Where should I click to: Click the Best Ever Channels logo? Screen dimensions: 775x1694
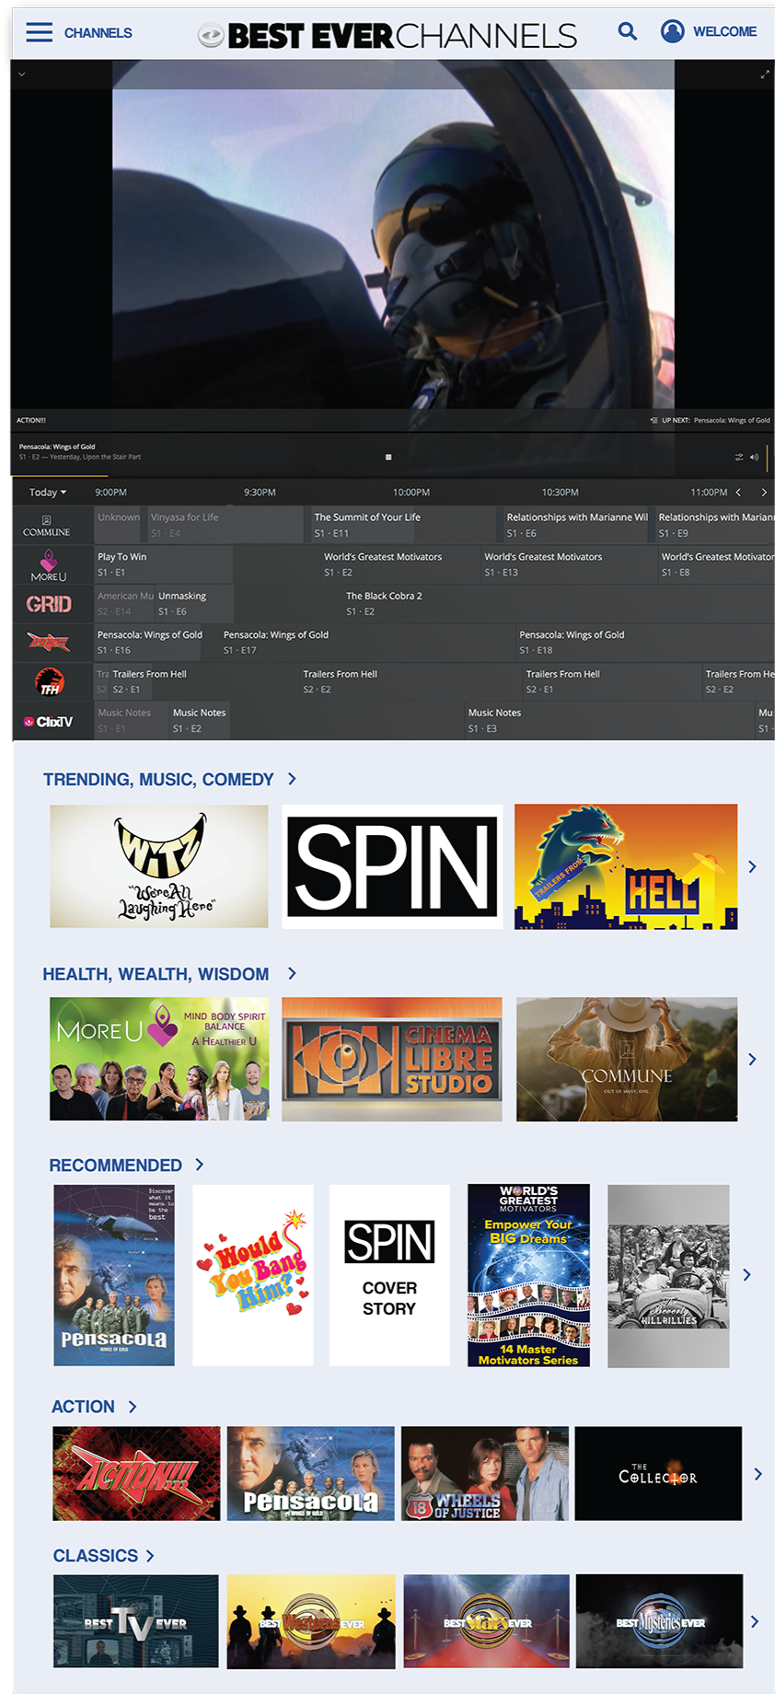click(x=387, y=36)
